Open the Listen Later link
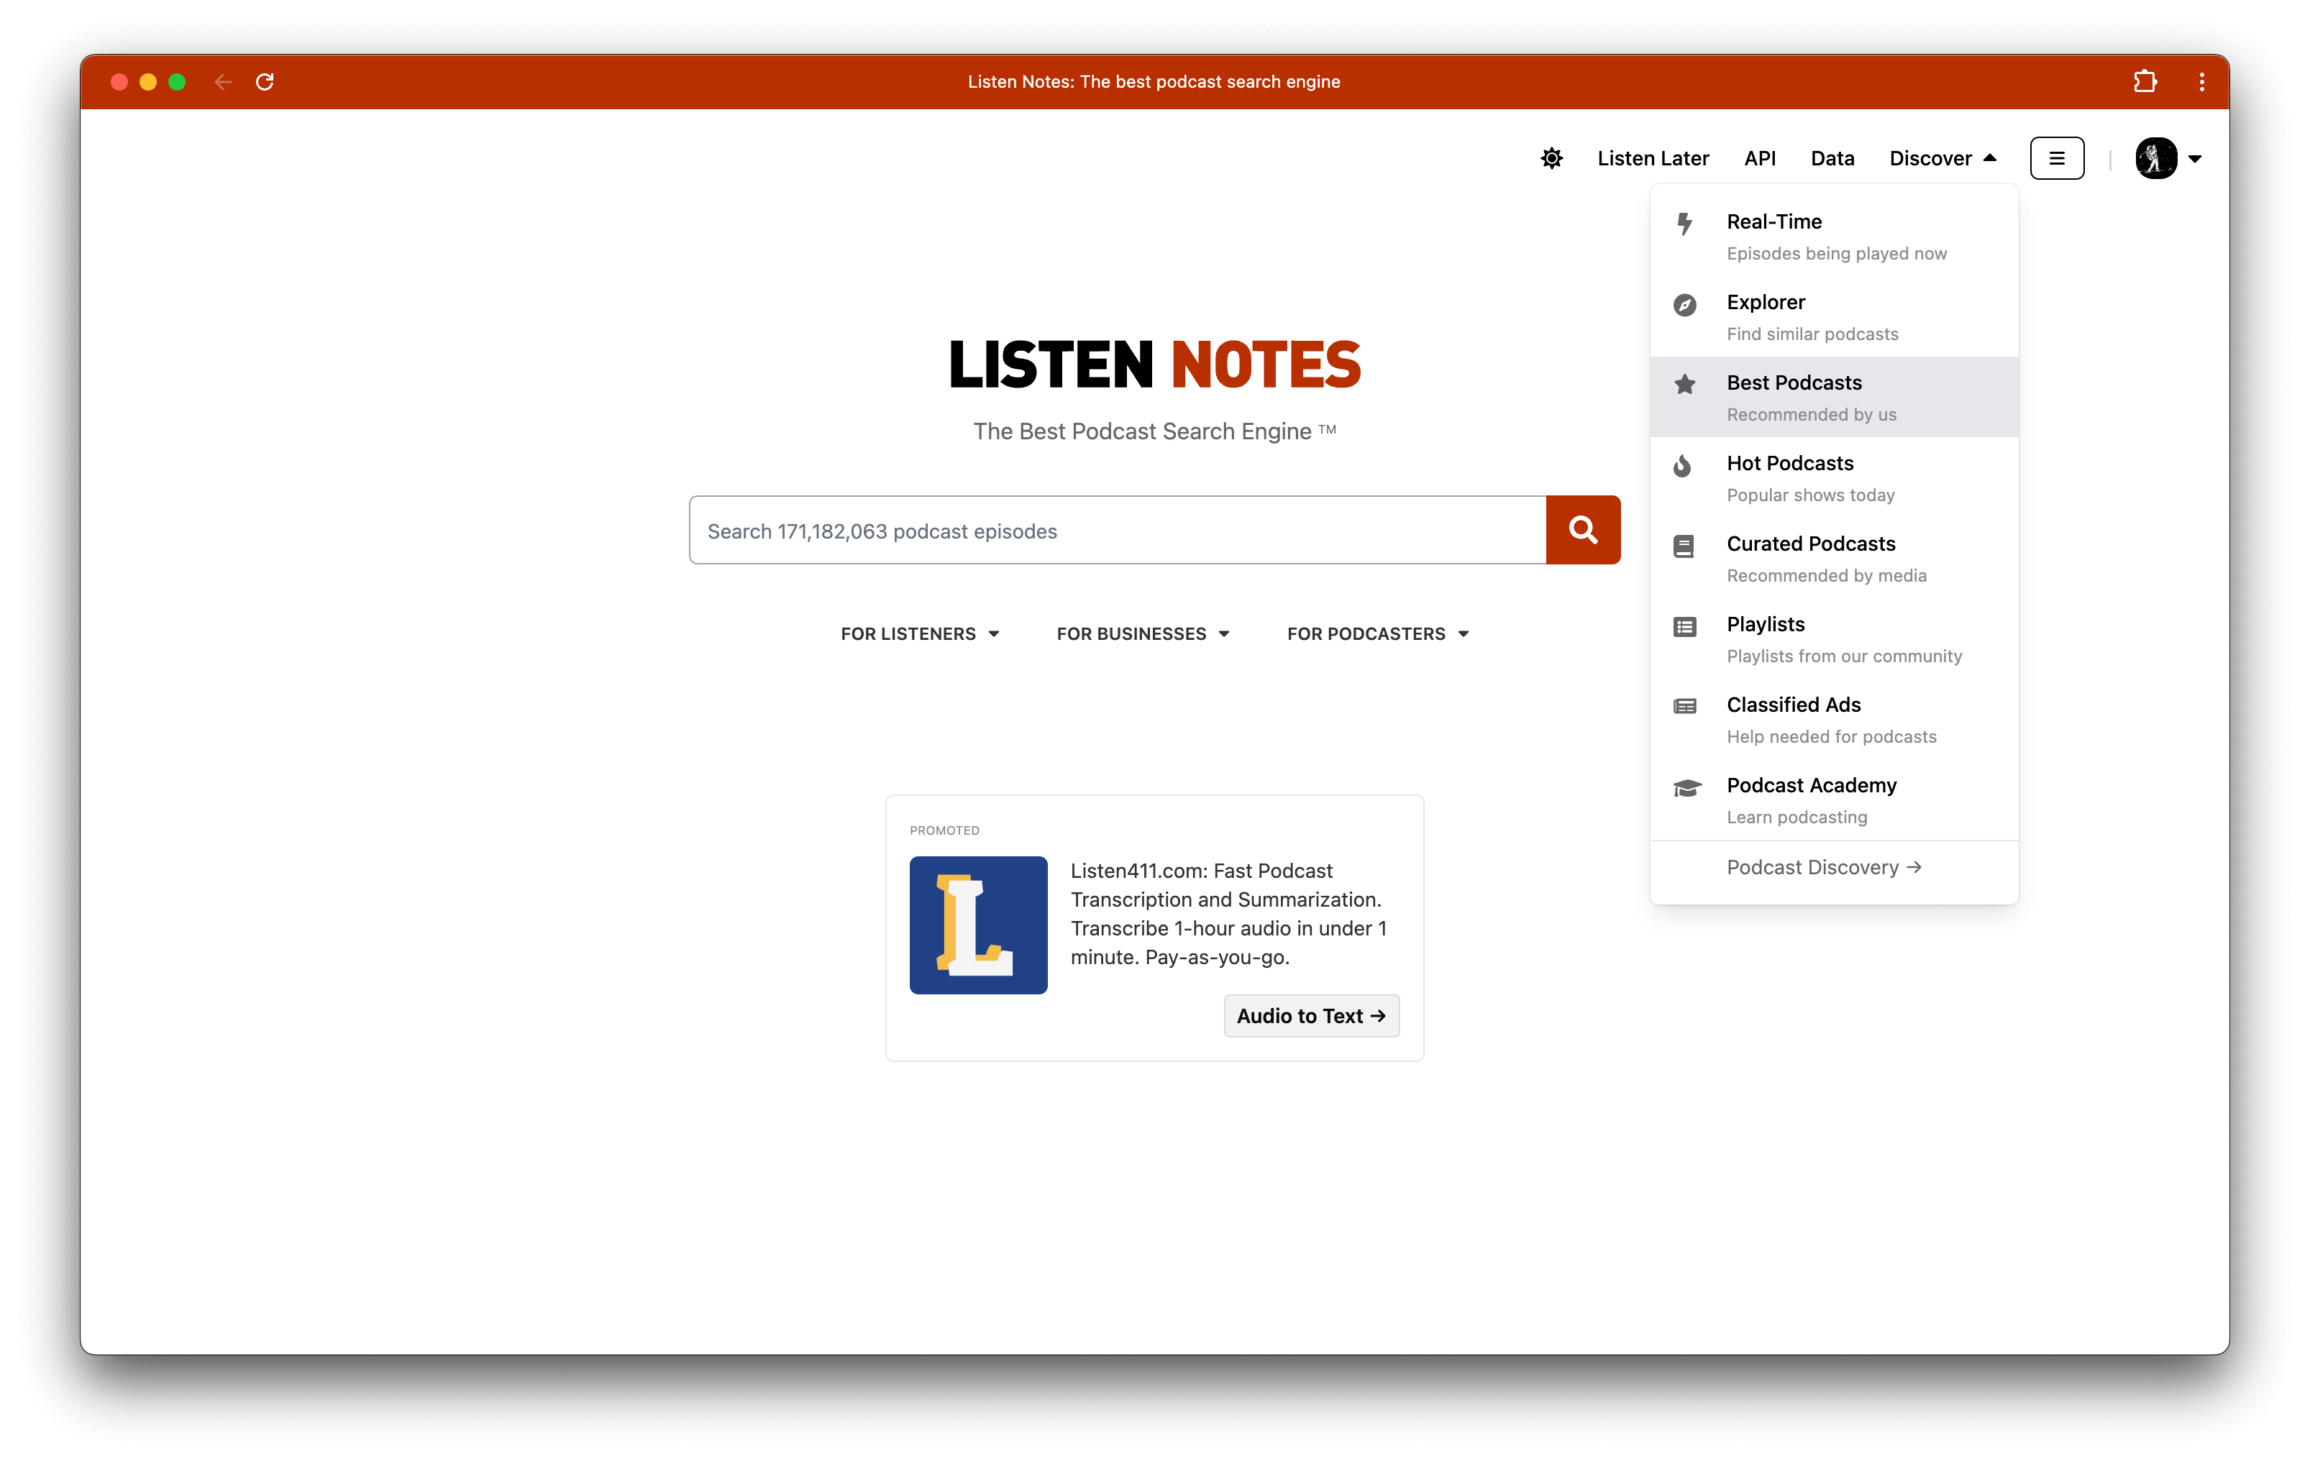 (1653, 158)
